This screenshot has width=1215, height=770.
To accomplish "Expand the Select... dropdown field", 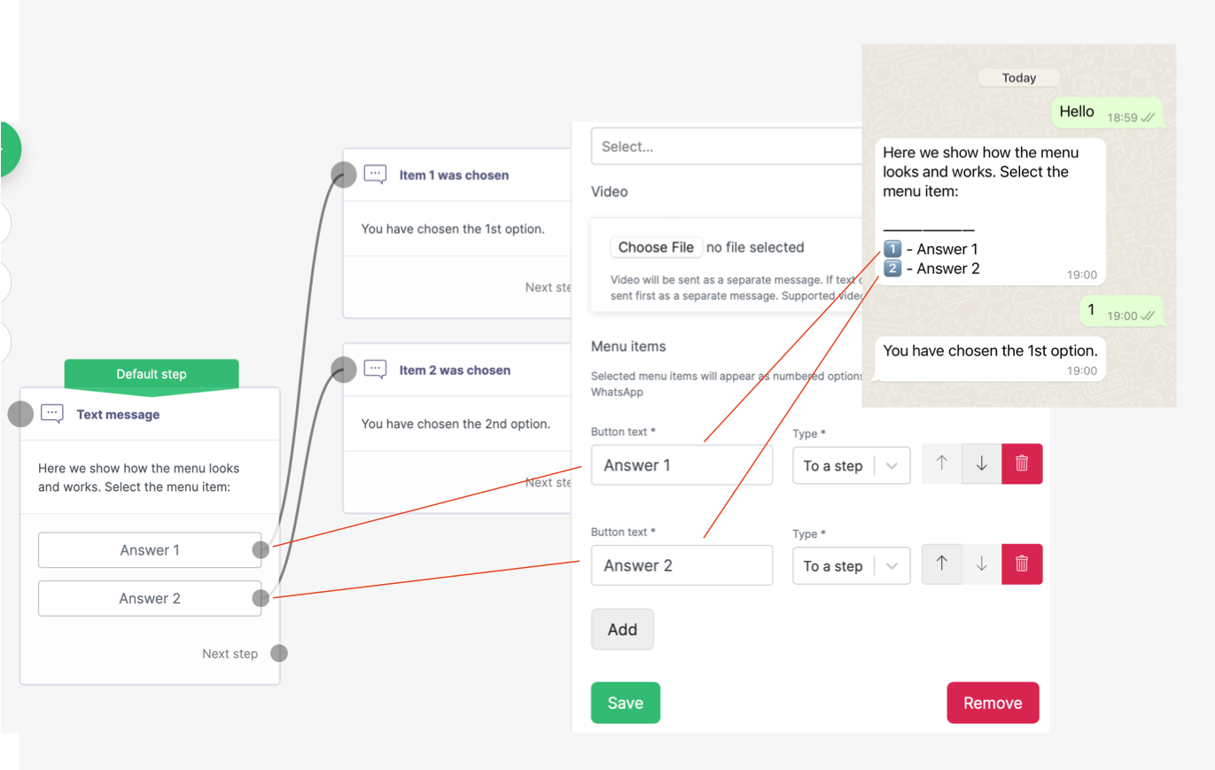I will pyautogui.click(x=727, y=146).
